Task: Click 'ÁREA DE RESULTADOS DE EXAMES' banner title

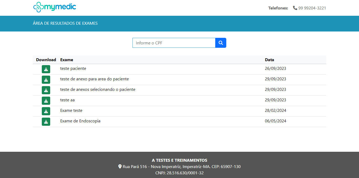Action: tap(65, 23)
